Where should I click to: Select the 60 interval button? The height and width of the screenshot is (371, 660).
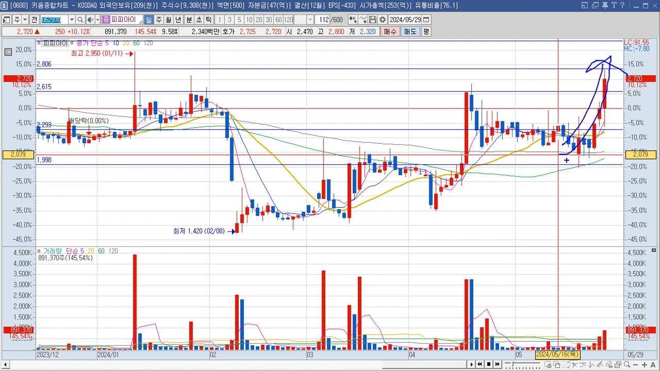278,20
